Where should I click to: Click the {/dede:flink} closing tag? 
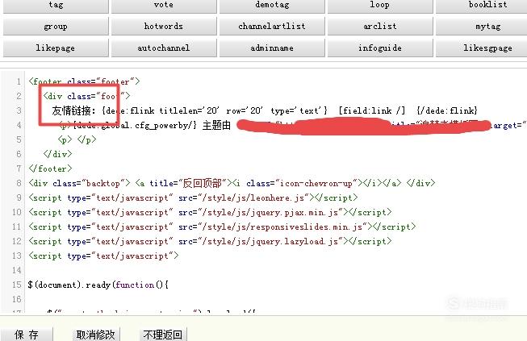pos(447,110)
